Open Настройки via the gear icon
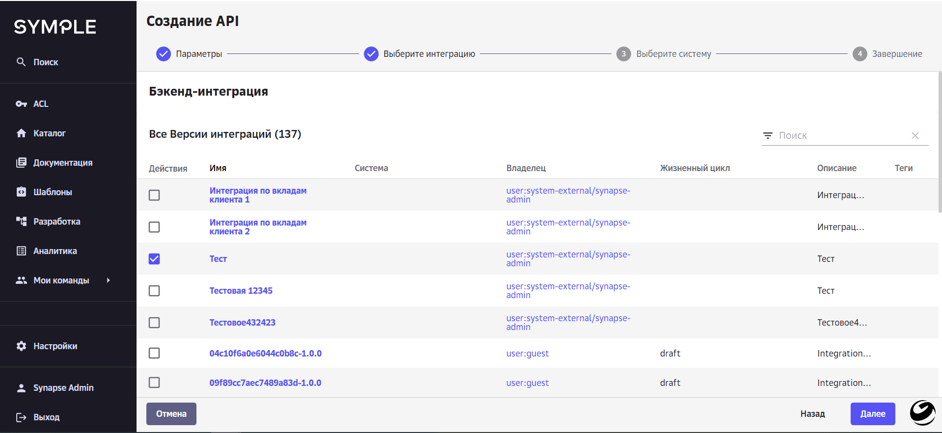The height and width of the screenshot is (433, 942). tap(21, 346)
